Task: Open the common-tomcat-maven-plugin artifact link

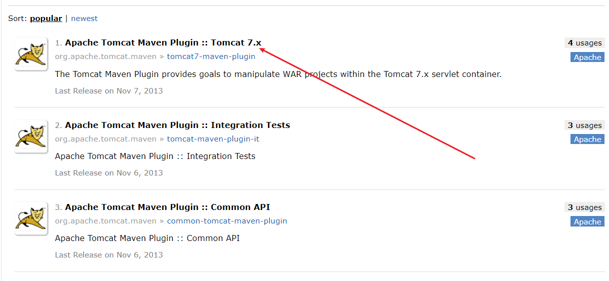Action: point(227,221)
